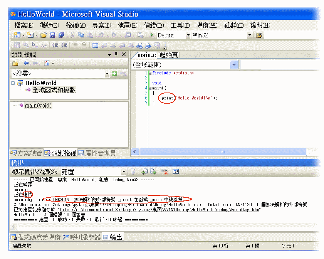324x259 pixels.
Task: Click the Find in Files binoculars icon
Action: pyautogui.click(x=259, y=35)
